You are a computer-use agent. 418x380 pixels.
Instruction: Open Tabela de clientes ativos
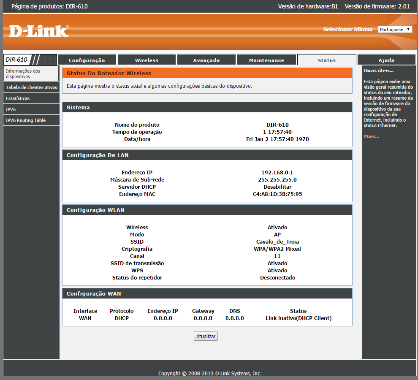32,87
